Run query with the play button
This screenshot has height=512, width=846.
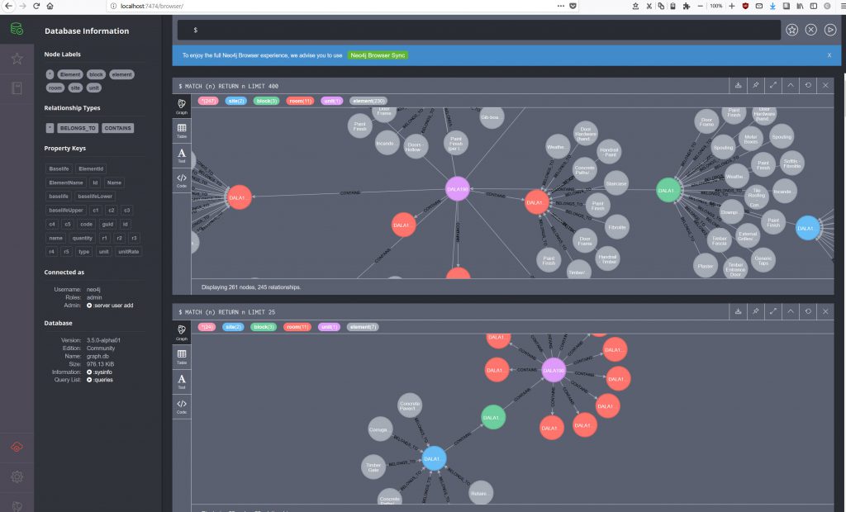[830, 30]
